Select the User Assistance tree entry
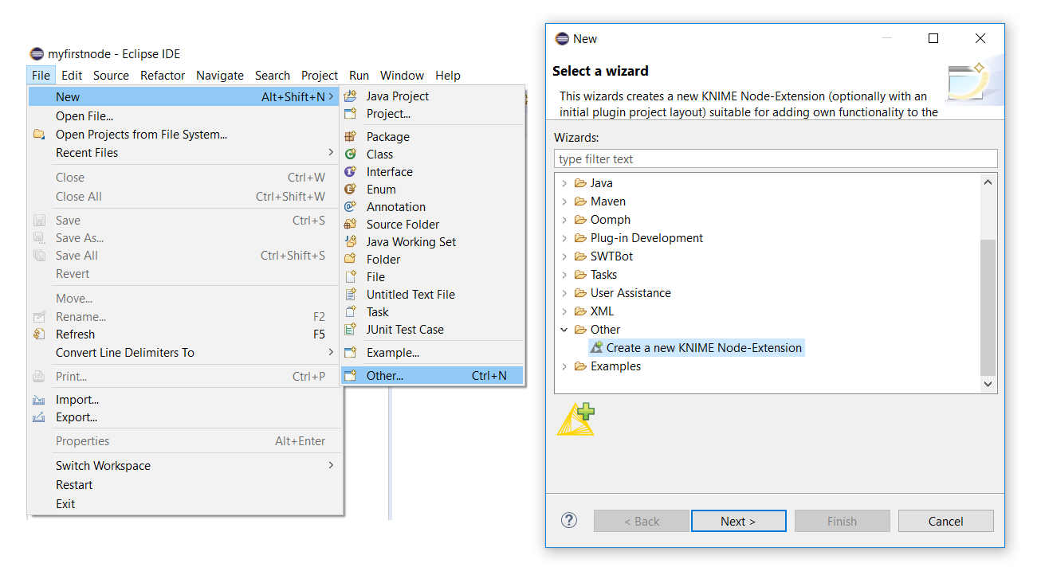The width and height of the screenshot is (1037, 575). click(630, 293)
